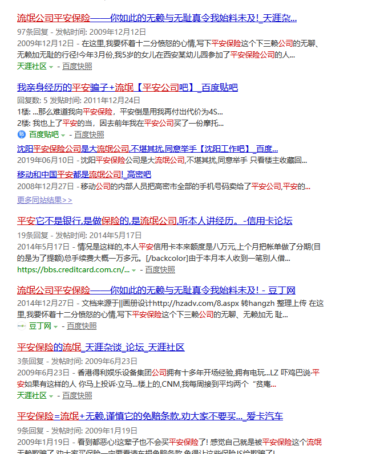Open the 流氓公司平安保险 豆丁网 result title
The image size is (376, 454).
coord(156,291)
